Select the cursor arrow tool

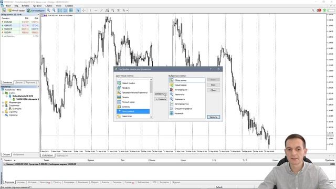78,10
